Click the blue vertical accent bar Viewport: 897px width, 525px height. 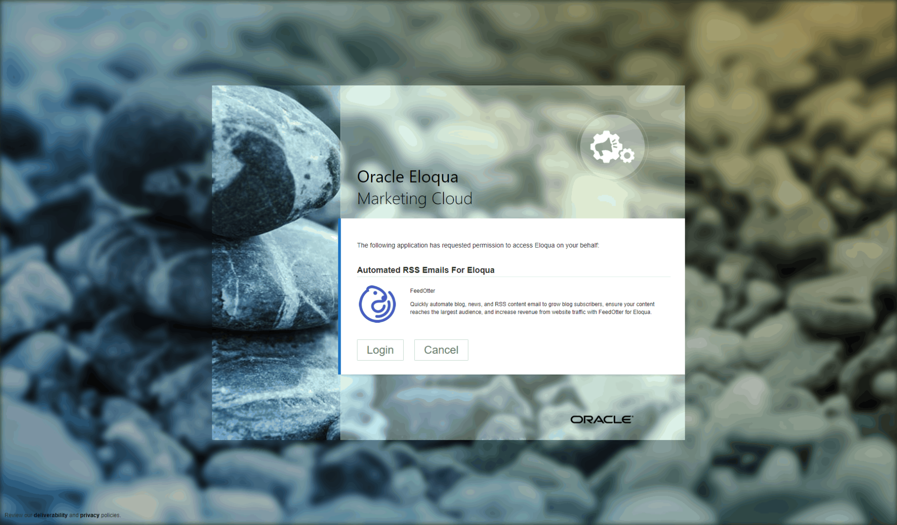click(x=340, y=297)
